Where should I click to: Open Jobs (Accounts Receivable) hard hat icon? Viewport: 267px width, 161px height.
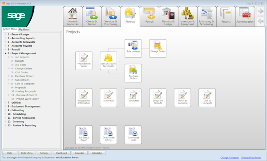click(109, 61)
